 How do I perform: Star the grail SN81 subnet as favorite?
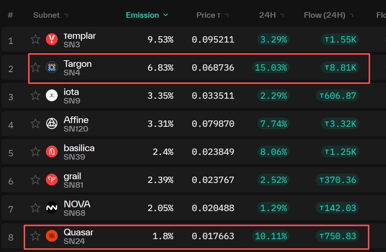[x=35, y=180]
